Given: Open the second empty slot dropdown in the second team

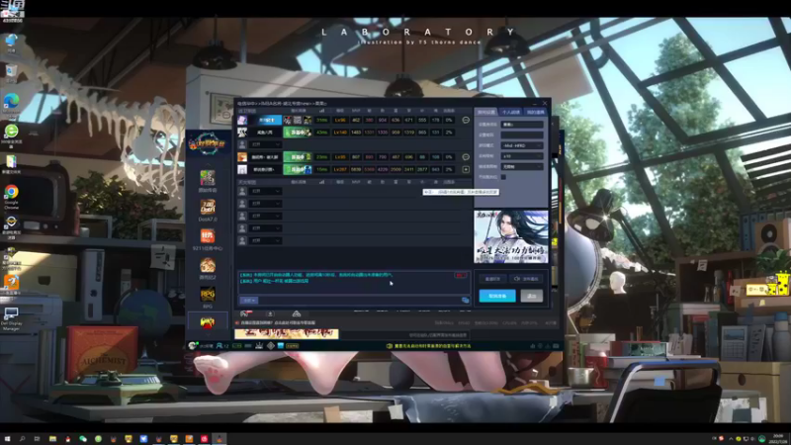Looking at the screenshot, I should click(x=266, y=204).
